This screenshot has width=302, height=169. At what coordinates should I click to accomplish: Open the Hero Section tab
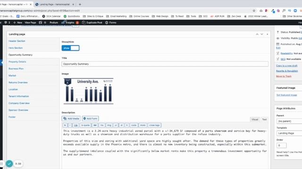pos(16,48)
